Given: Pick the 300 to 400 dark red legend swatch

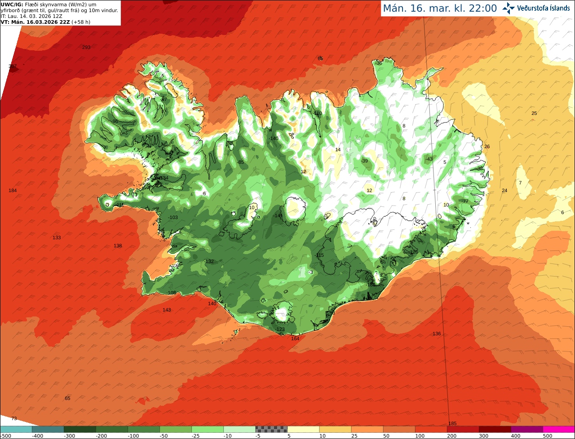Looking at the screenshot, I should click(x=495, y=429).
